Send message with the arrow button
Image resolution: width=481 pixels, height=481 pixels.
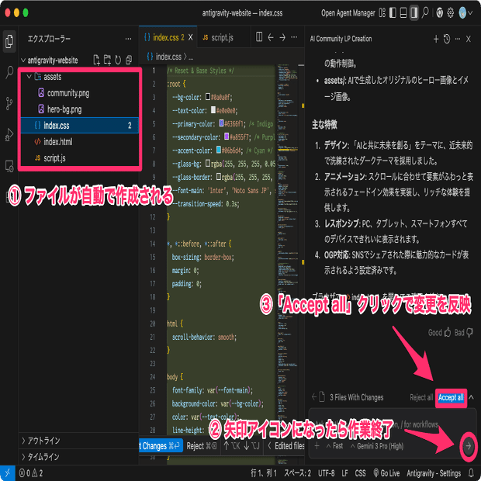pos(468,446)
